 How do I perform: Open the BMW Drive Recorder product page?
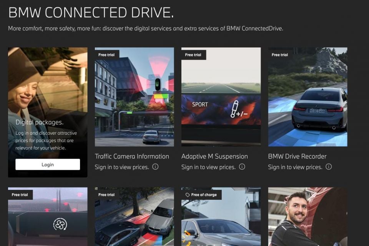(297, 156)
